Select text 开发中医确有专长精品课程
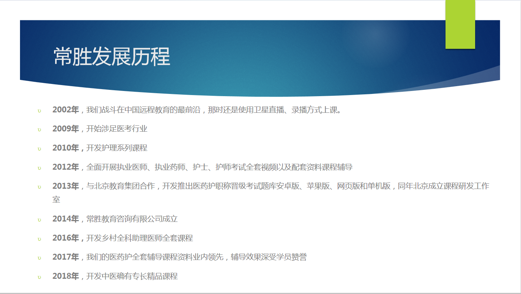 [x=132, y=276]
